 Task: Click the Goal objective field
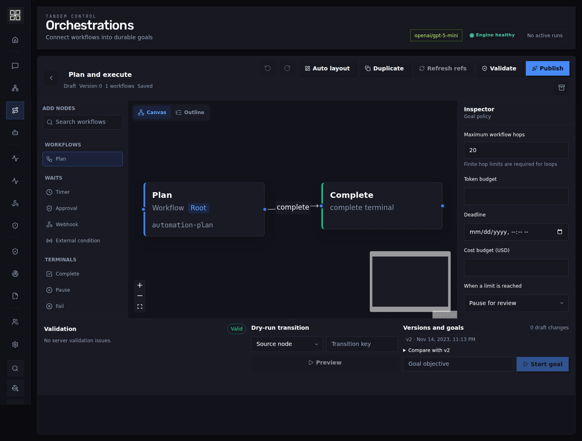pos(458,364)
